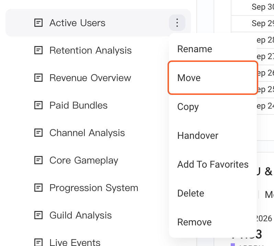
Task: Open the Active Users dashboard
Action: point(77,23)
